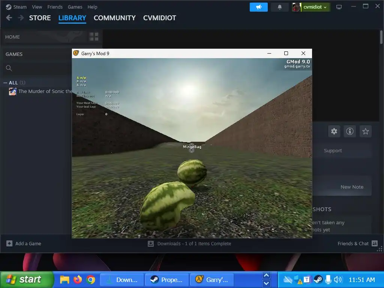Open File Explorer from quick launch
This screenshot has height=288, width=384.
(x=64, y=279)
